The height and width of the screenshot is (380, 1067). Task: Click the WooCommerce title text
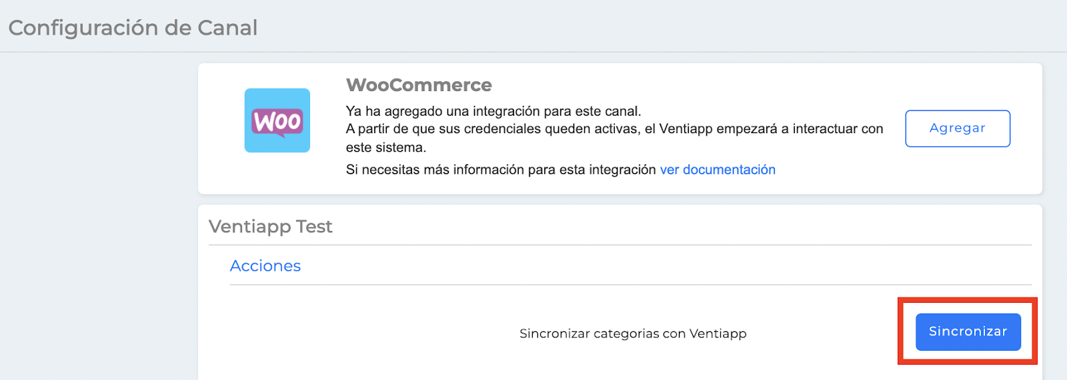pyautogui.click(x=419, y=85)
